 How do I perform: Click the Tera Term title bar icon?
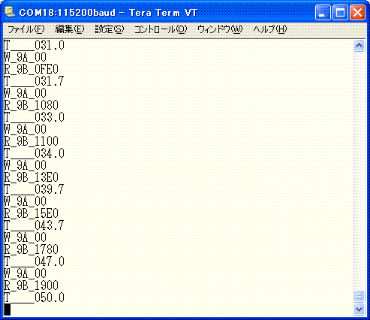click(x=10, y=12)
